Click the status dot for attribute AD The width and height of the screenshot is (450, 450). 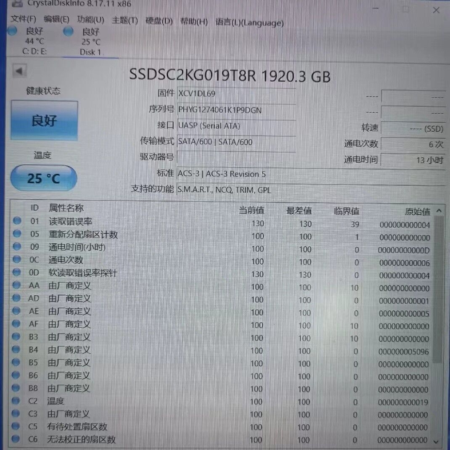16,298
